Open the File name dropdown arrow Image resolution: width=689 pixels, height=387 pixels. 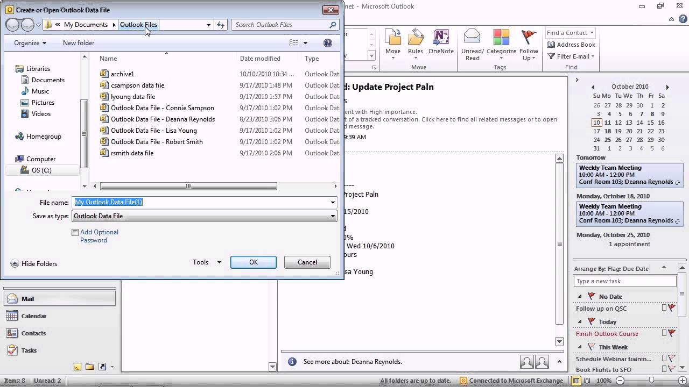(x=333, y=203)
